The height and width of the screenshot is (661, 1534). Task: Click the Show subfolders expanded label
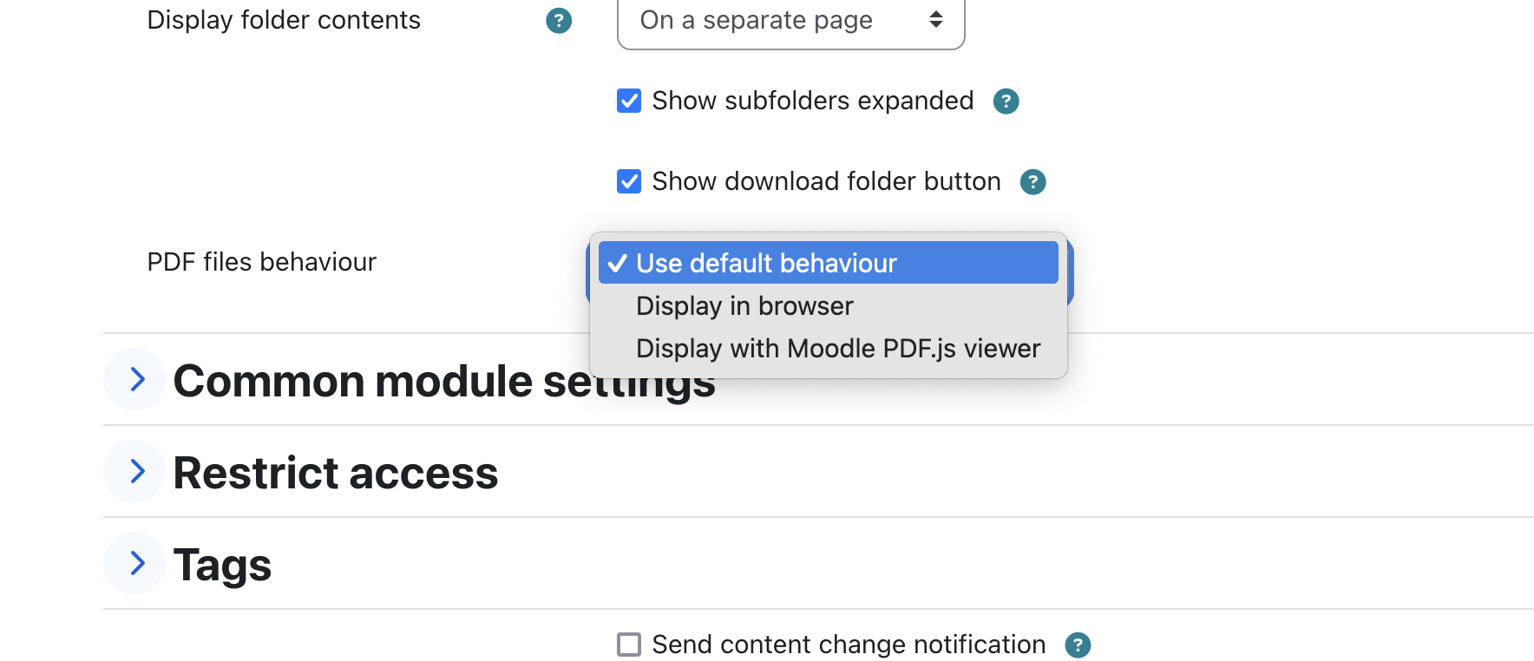[x=813, y=101]
